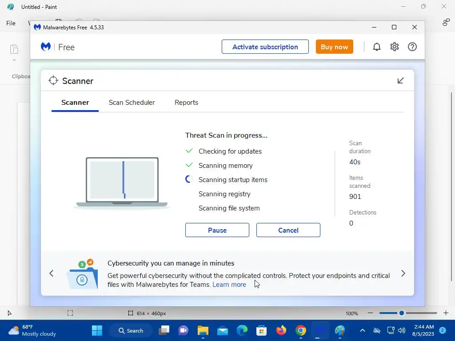
Task: Show next promotional banner
Action: click(403, 273)
